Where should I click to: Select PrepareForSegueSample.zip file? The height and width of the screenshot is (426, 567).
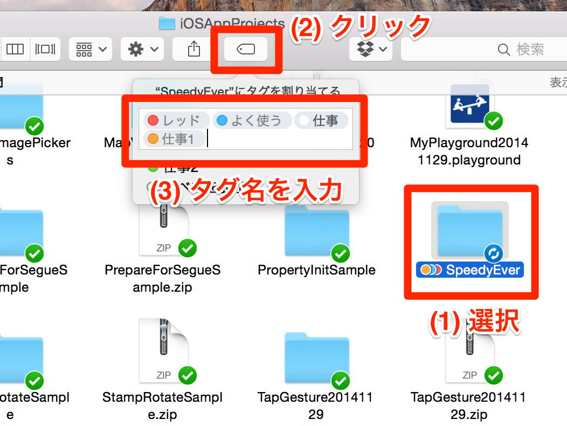(x=163, y=251)
